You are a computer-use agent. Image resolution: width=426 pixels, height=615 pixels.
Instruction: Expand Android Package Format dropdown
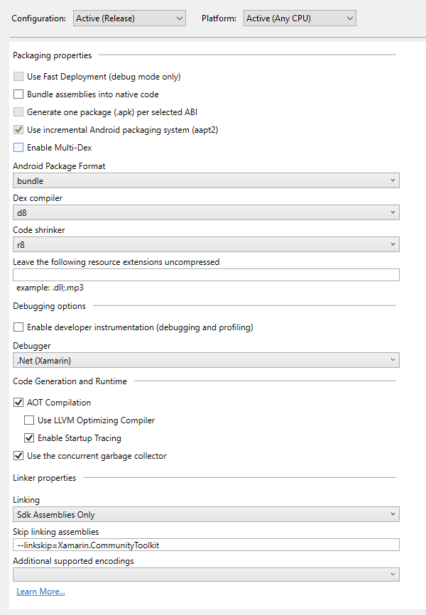click(206, 181)
